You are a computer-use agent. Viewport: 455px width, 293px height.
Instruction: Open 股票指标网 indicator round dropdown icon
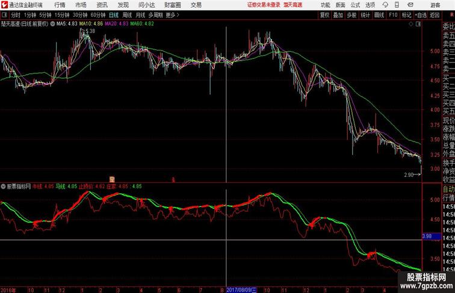(3, 187)
